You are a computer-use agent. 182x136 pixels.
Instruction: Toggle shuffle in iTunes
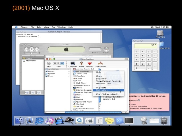click(x=33, y=93)
